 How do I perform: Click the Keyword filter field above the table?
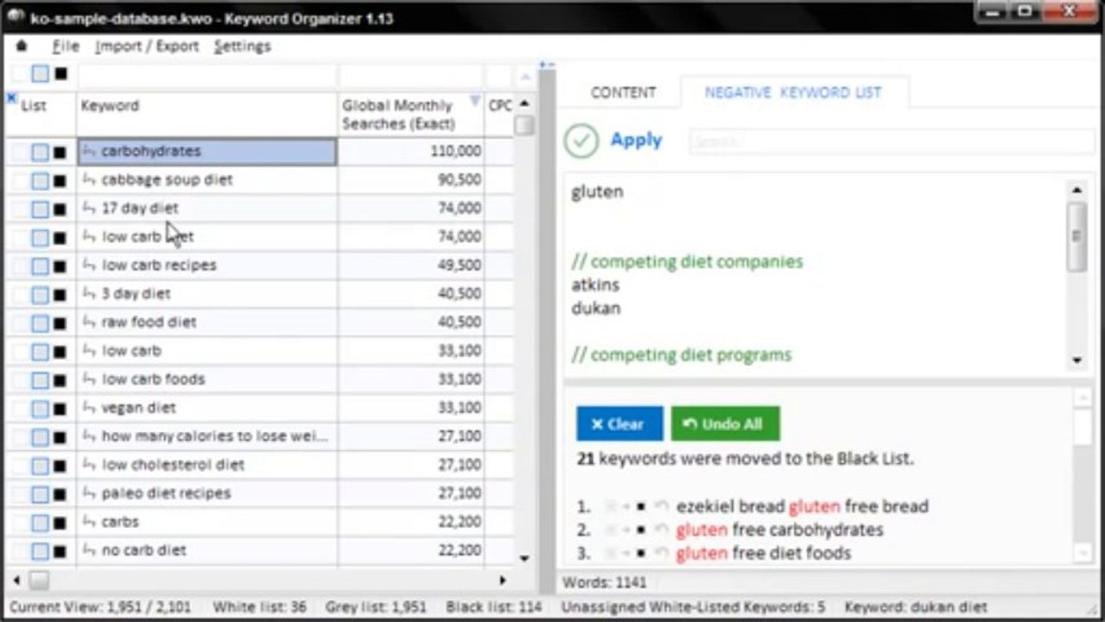(206, 74)
